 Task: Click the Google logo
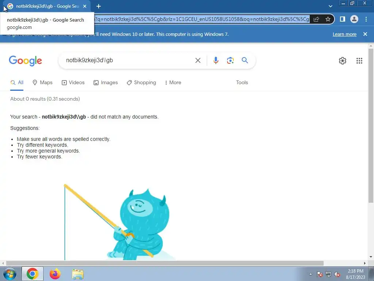pos(25,61)
